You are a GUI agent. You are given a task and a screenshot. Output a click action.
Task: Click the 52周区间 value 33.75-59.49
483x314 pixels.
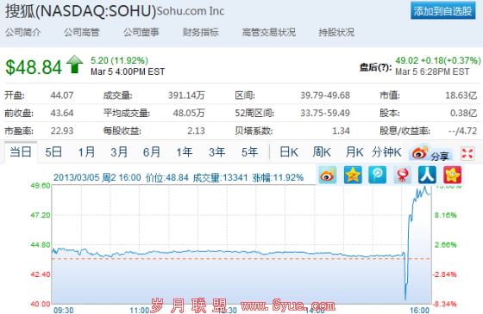pyautogui.click(x=325, y=113)
